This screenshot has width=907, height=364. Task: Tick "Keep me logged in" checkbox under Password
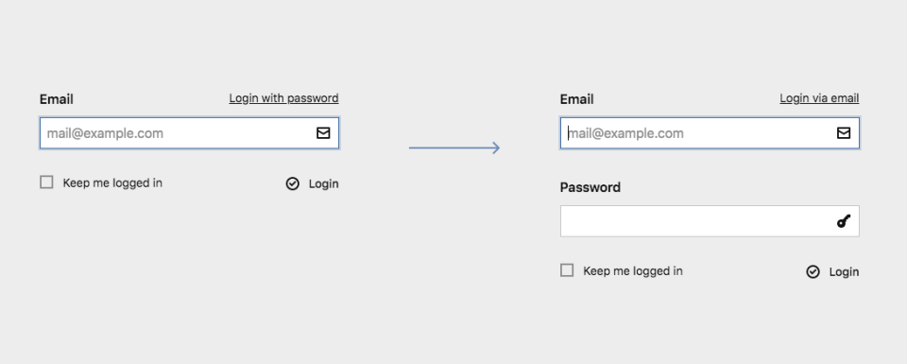coord(567,270)
